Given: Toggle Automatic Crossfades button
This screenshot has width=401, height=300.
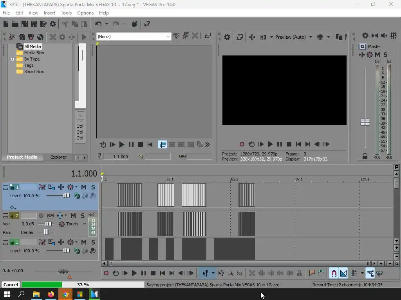Looking at the screenshot, I should (x=343, y=273).
